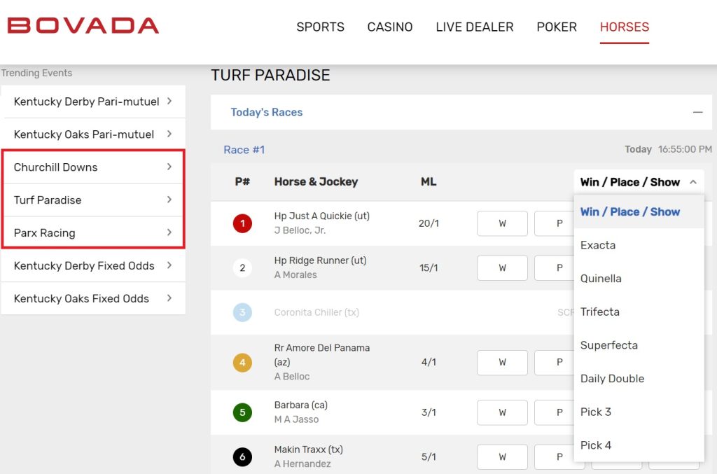This screenshot has width=717, height=474.
Task: Choose Superfecta bet type
Action: pyautogui.click(x=639, y=345)
